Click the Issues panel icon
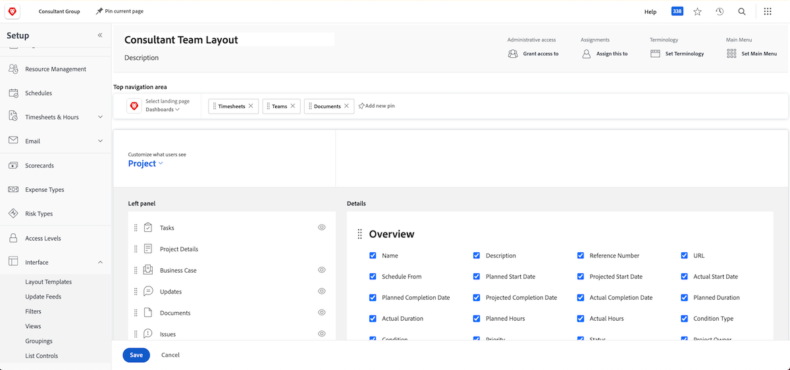 tap(148, 334)
